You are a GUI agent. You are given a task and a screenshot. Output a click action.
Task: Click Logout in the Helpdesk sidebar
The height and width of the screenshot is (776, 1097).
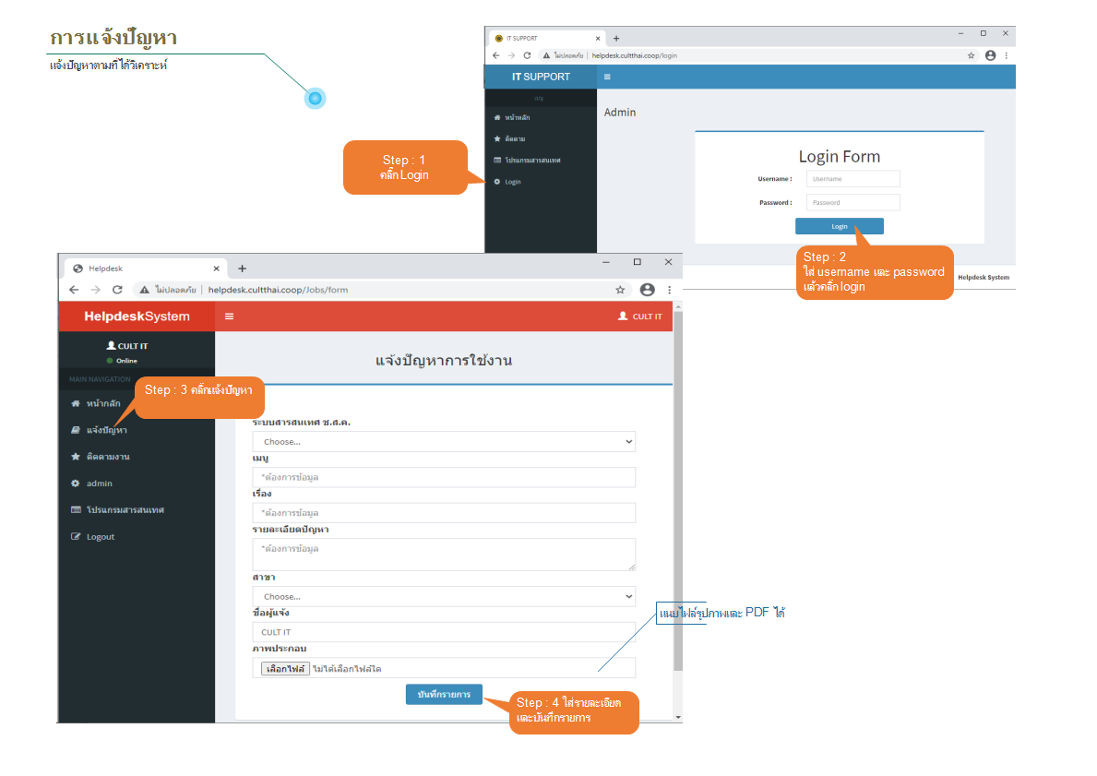click(x=100, y=537)
